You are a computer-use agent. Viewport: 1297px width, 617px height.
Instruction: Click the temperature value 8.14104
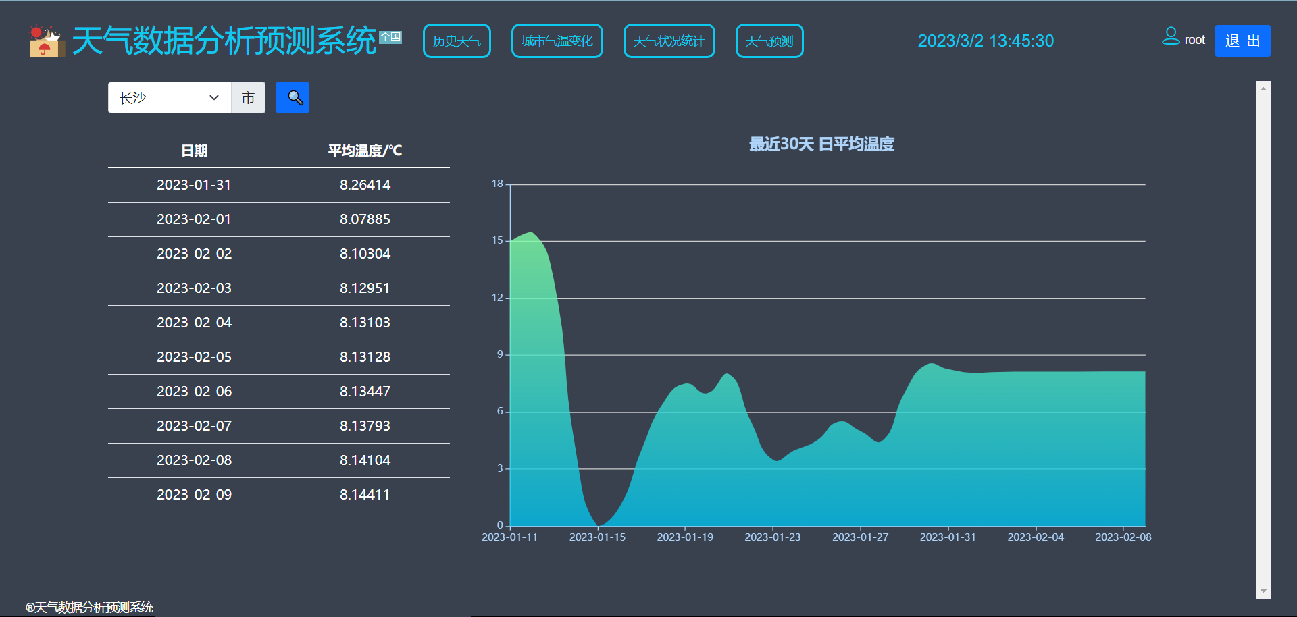tap(365, 460)
